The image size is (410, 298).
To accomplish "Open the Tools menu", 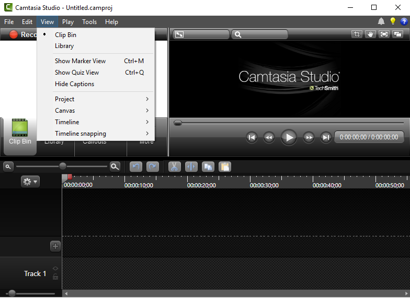I will click(89, 22).
